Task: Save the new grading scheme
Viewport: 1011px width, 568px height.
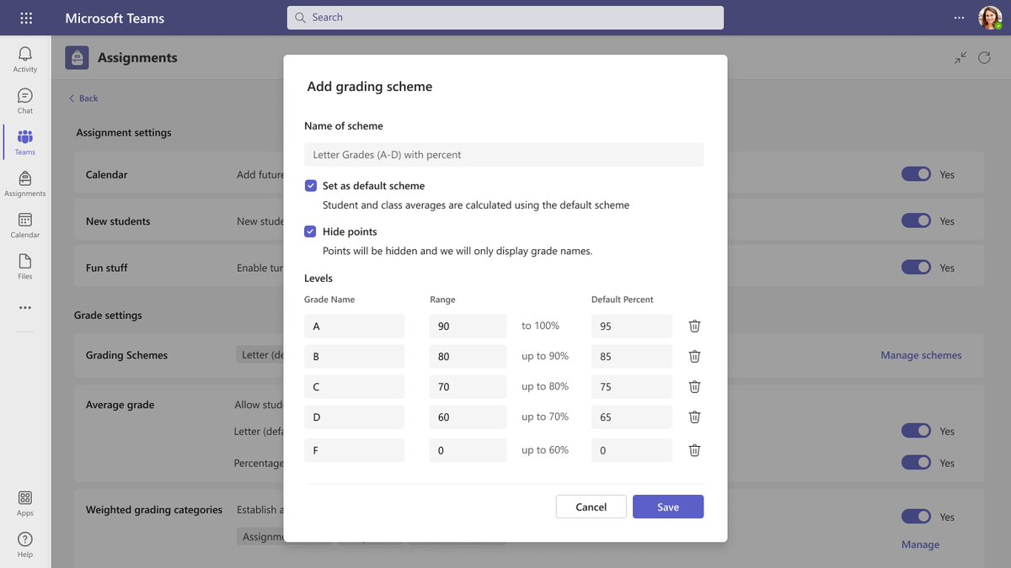Action: coord(668,507)
